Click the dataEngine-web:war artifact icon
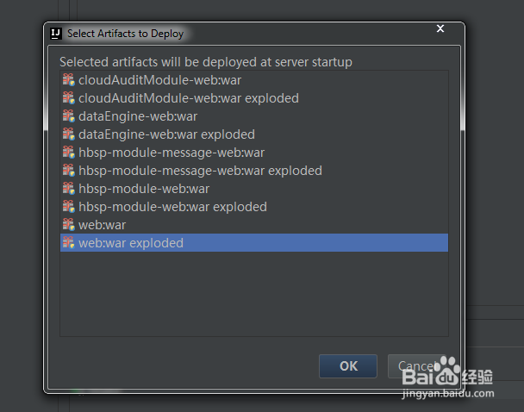This screenshot has height=412, width=524. click(x=68, y=116)
